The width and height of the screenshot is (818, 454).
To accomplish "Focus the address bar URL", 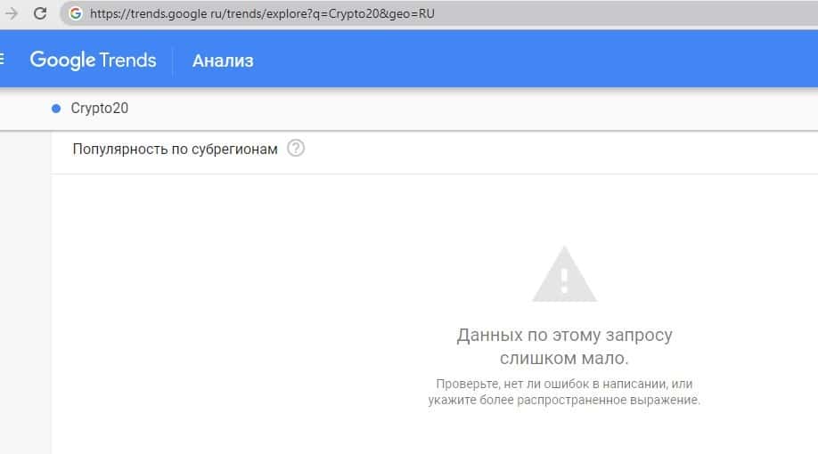I will click(x=267, y=14).
